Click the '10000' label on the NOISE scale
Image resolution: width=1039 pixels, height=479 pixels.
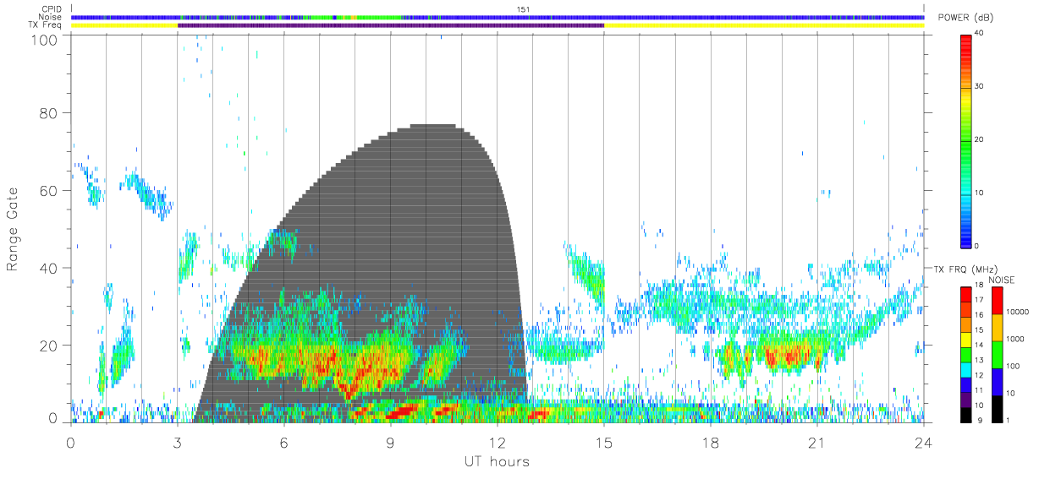pyautogui.click(x=1018, y=313)
